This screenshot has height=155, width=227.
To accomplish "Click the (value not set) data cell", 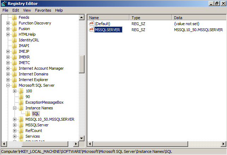I will click(x=187, y=24).
